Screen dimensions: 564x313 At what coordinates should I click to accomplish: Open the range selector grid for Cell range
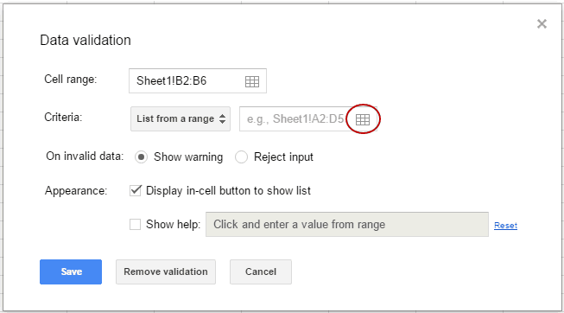tap(252, 81)
